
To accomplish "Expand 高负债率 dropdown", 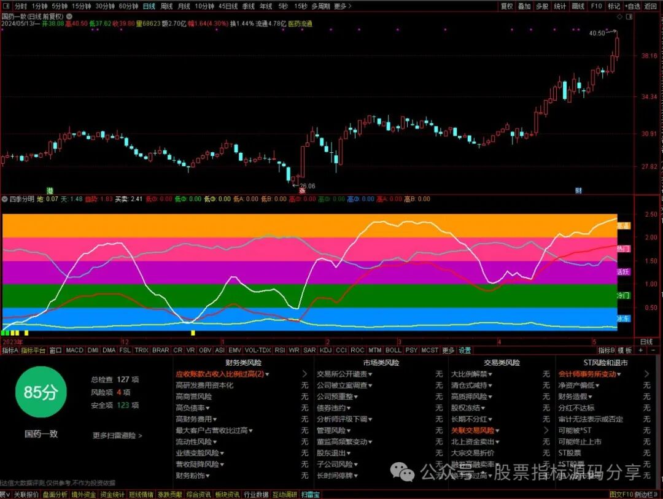I will pyautogui.click(x=192, y=408).
